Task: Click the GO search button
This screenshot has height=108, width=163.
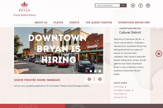Action: click(x=123, y=5)
